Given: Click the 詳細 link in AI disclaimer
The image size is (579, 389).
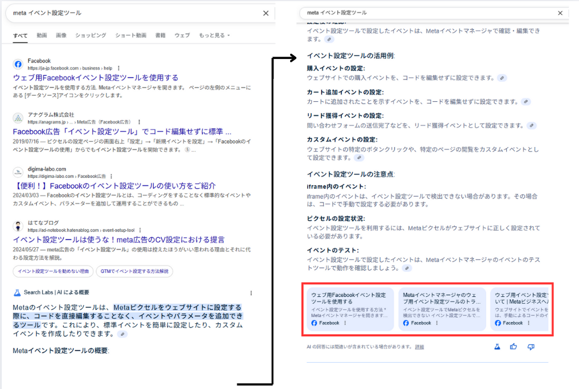Looking at the screenshot, I should coord(419,347).
